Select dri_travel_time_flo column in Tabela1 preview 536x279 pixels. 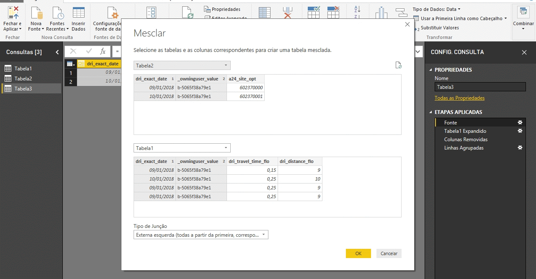252,161
